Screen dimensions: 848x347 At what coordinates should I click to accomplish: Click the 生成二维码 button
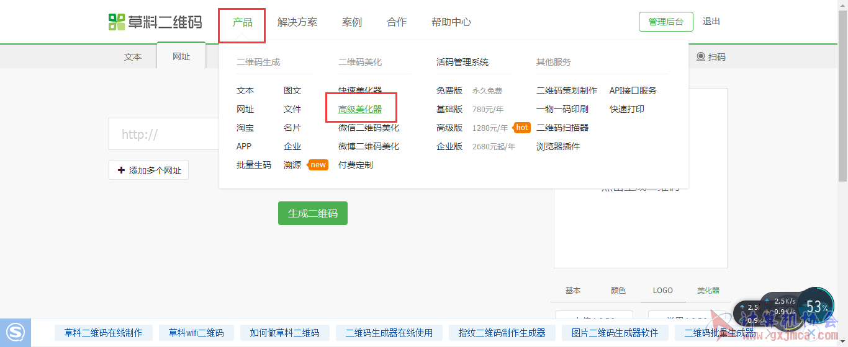pos(313,213)
